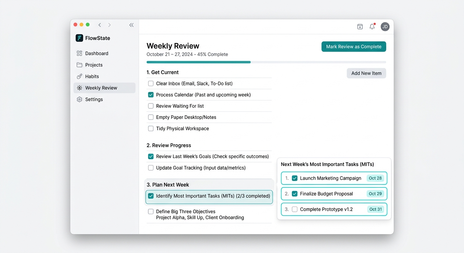Open the Dashboard page

(x=104, y=53)
